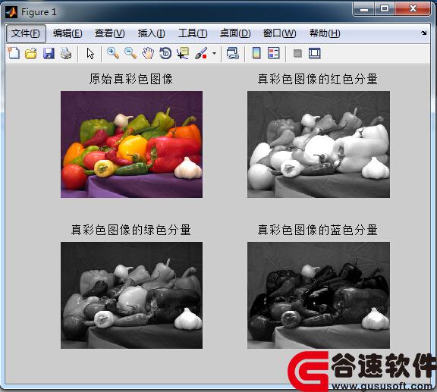Viewport: 437px width, 392px height.
Task: Print the figure using the printer icon
Action: (x=66, y=53)
